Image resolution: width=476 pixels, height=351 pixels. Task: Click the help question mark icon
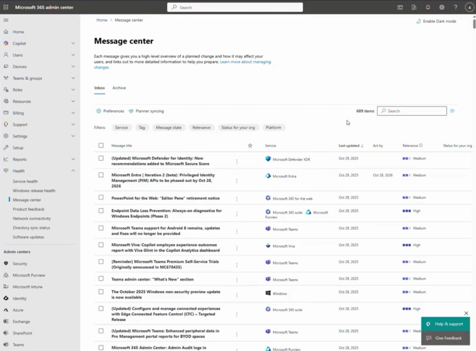pyautogui.click(x=456, y=7)
